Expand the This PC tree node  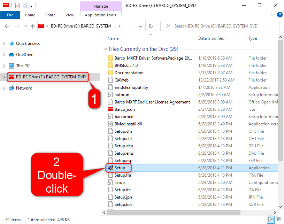[x=4, y=66]
